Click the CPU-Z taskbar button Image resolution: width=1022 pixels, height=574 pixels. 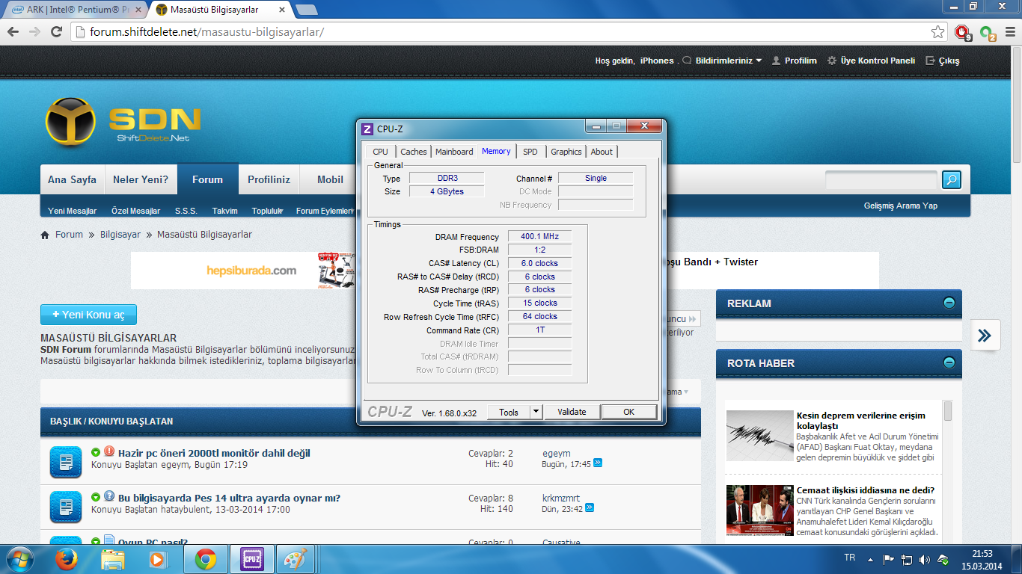251,559
